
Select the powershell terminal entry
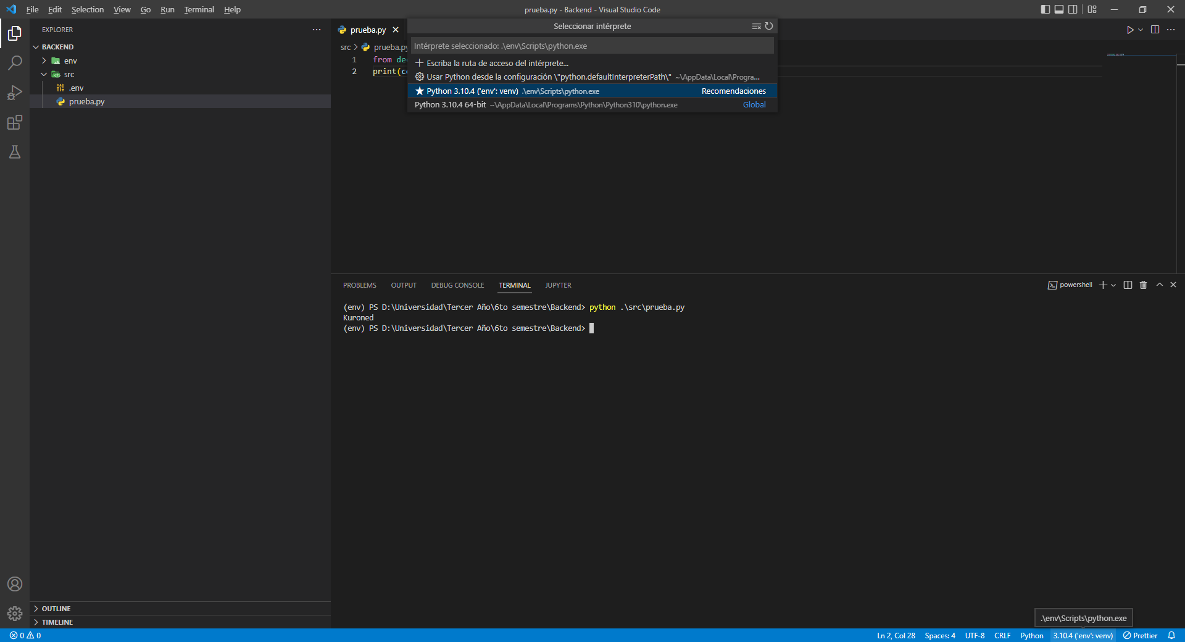point(1070,285)
